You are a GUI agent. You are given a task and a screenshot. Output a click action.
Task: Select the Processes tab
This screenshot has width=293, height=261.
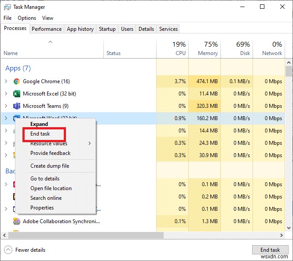point(15,28)
